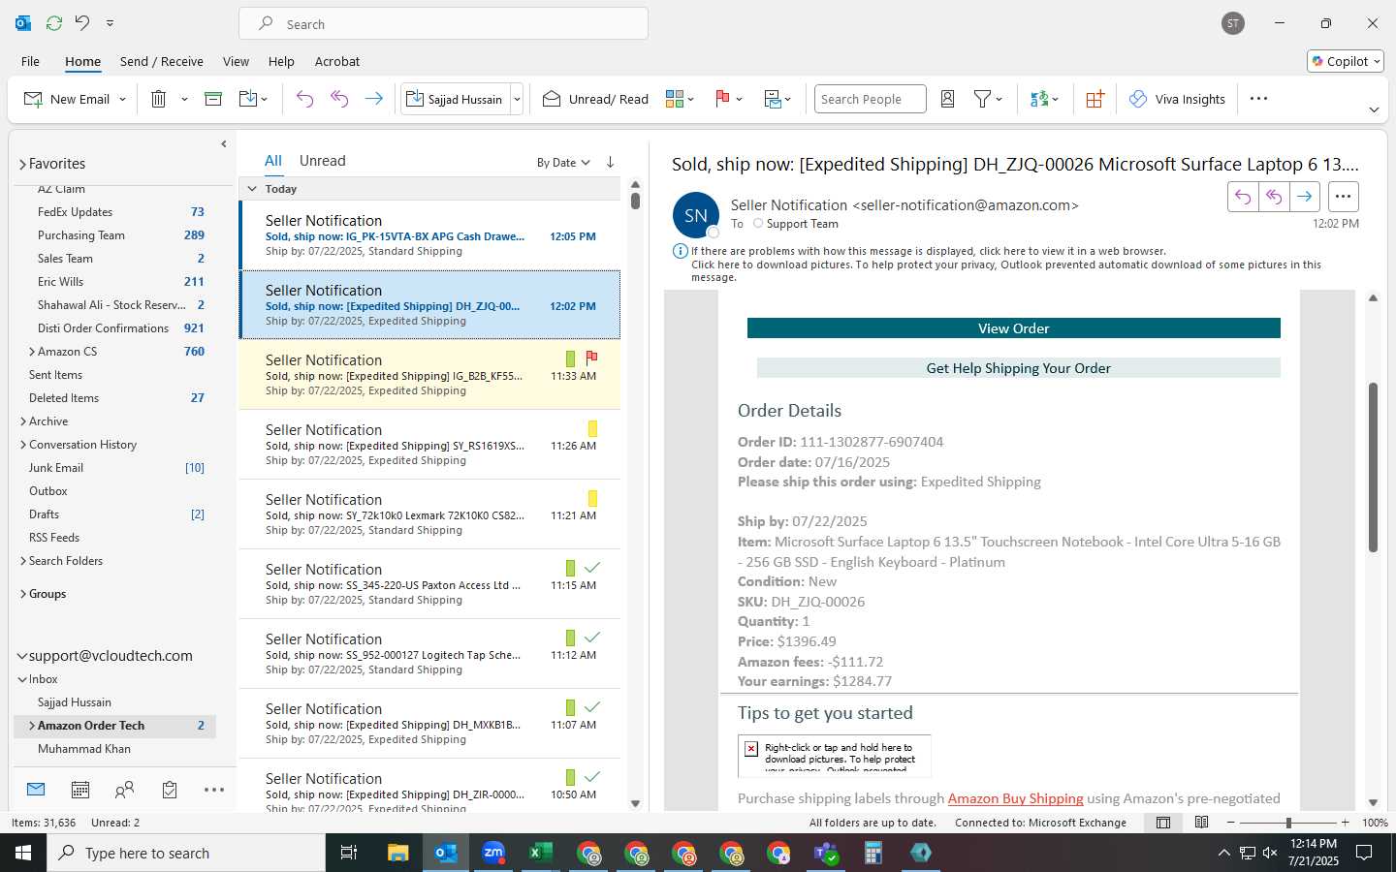Click the Search People input field
Screen dimensions: 1396x872
(870, 99)
